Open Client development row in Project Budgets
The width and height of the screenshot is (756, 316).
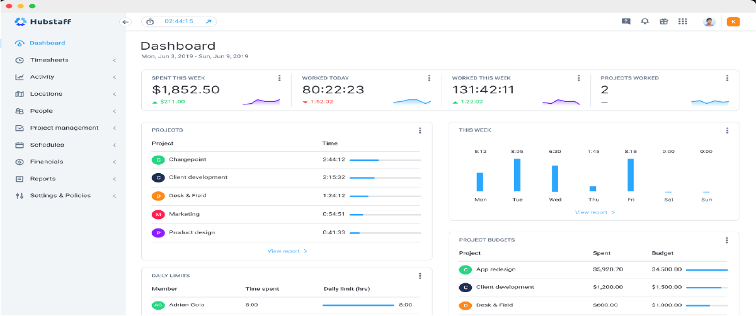[x=593, y=287]
